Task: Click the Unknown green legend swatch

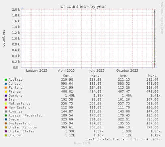Action: tap(6, 135)
